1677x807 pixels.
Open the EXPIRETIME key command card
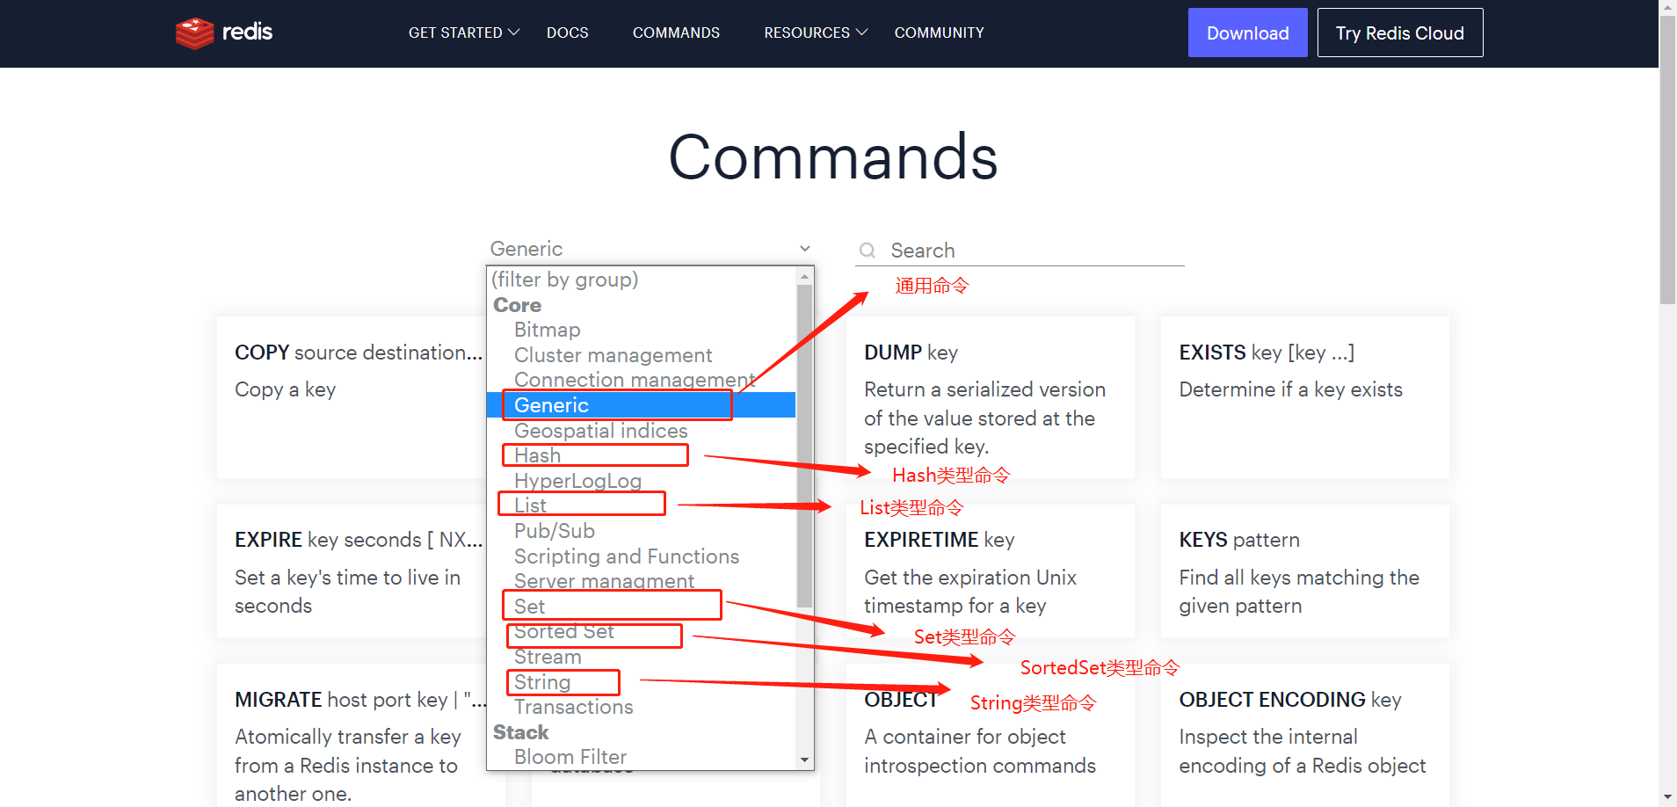[x=990, y=571]
